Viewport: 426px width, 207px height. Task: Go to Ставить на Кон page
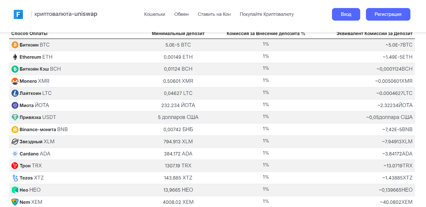pos(214,14)
